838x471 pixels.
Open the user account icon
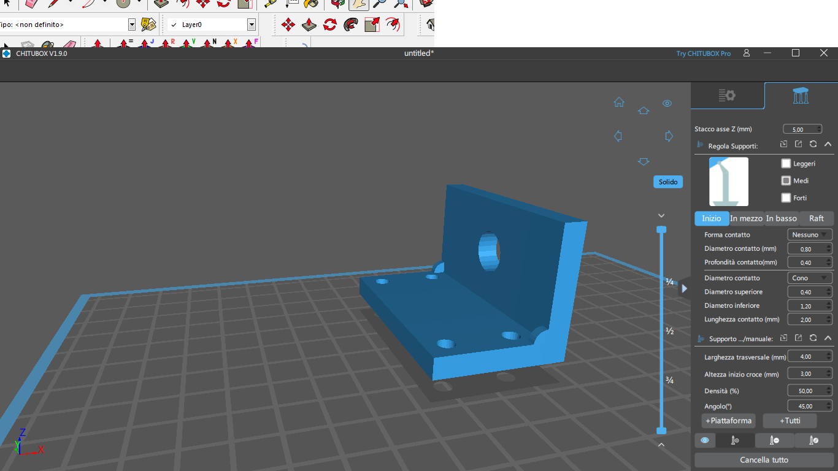747,53
